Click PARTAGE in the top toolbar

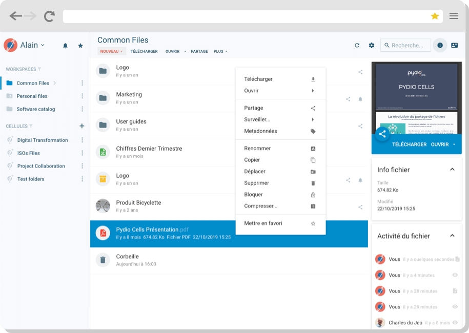click(199, 51)
